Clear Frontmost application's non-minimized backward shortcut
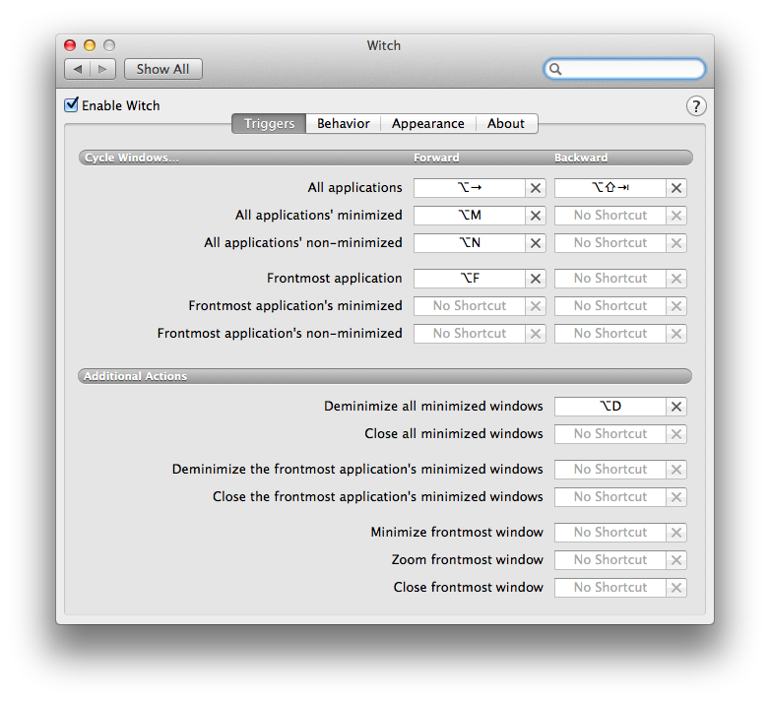 (x=676, y=334)
